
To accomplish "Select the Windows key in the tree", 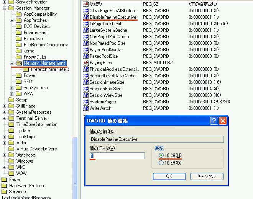I will point(25,161).
